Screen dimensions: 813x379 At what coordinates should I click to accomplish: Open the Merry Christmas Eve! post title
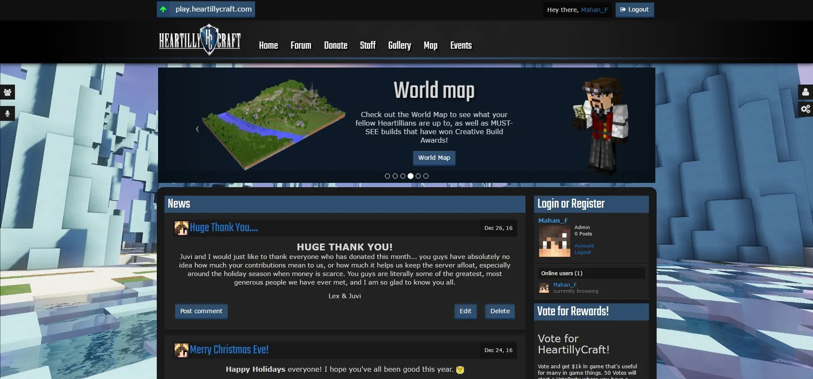coord(229,350)
